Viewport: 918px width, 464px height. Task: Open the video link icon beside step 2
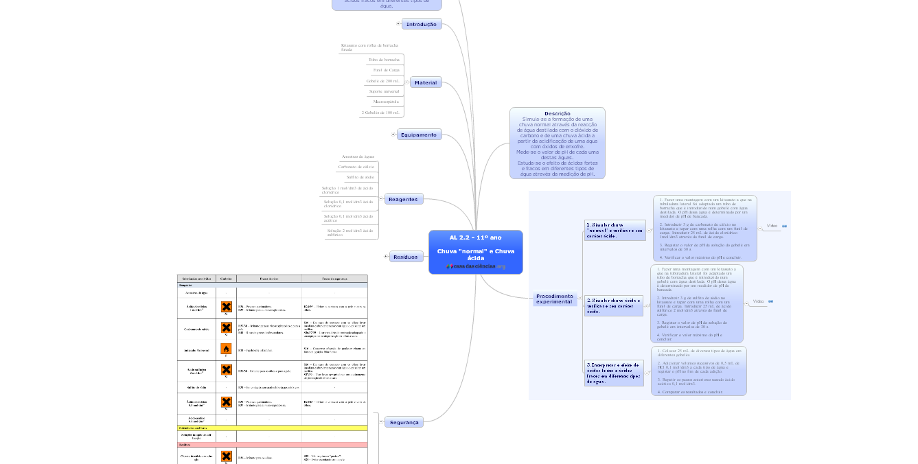770,301
